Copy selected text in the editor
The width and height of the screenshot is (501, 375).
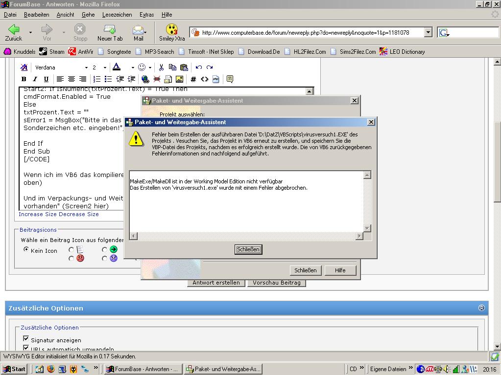(x=172, y=67)
